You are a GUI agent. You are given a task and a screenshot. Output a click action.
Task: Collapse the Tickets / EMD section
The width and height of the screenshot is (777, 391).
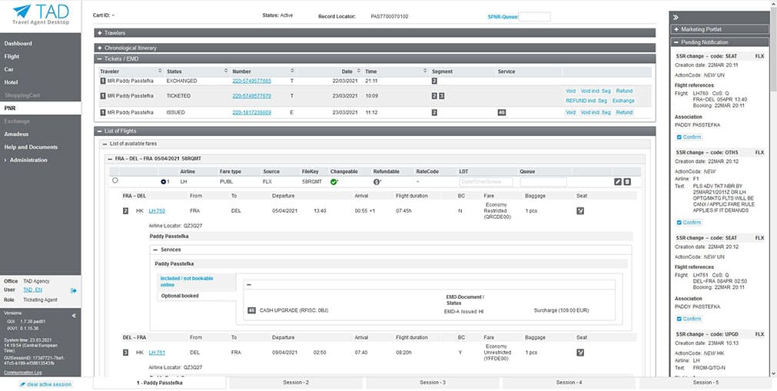pos(100,58)
